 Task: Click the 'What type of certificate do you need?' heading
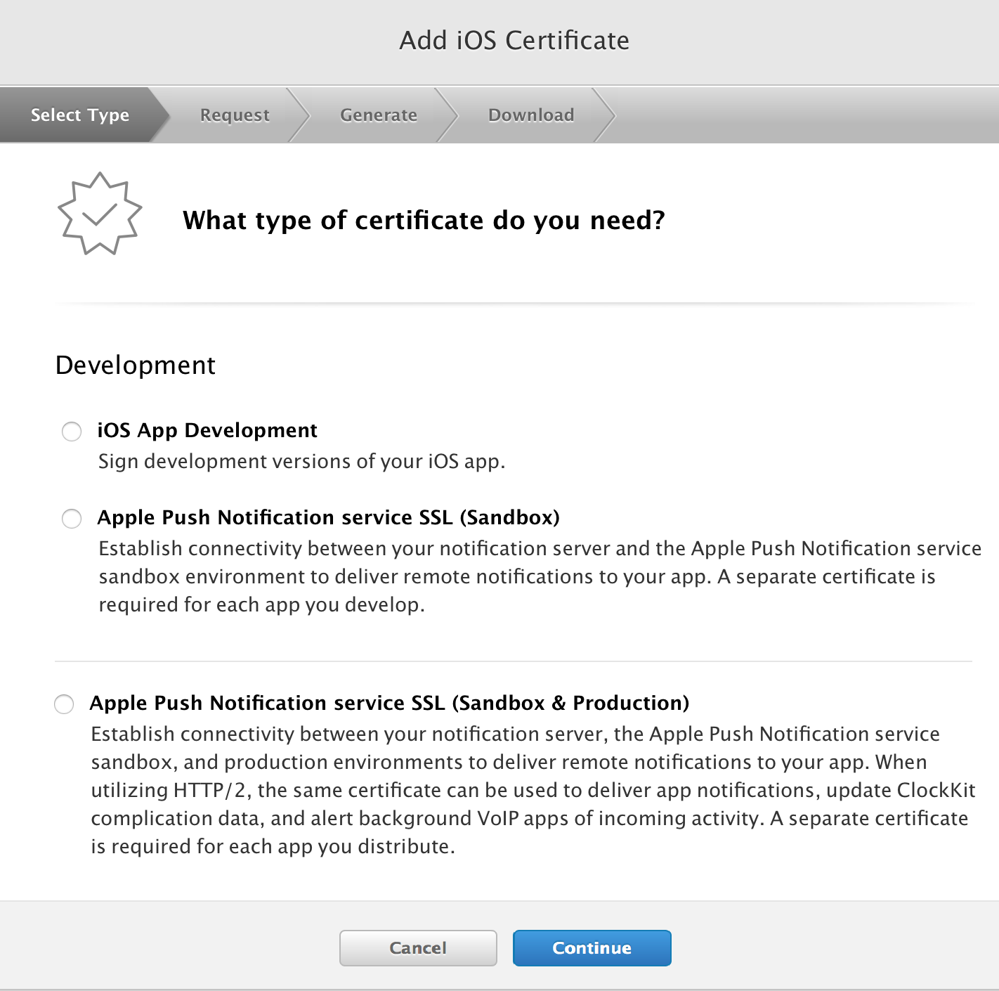(424, 221)
